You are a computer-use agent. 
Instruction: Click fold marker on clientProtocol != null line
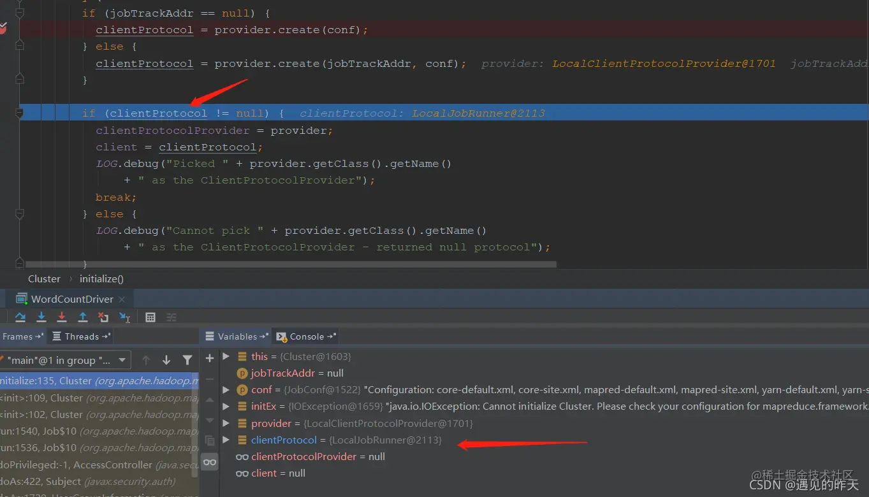pyautogui.click(x=20, y=113)
